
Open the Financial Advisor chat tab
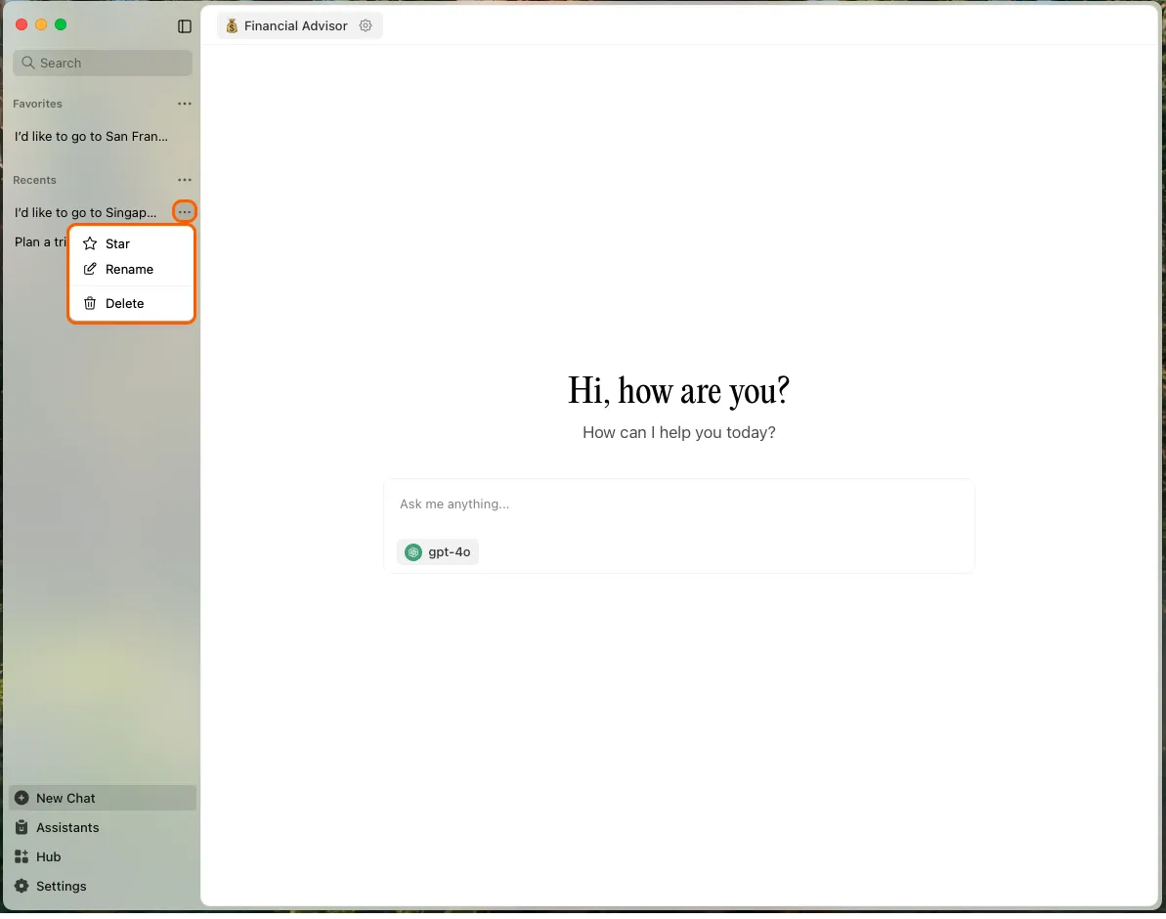coord(293,26)
